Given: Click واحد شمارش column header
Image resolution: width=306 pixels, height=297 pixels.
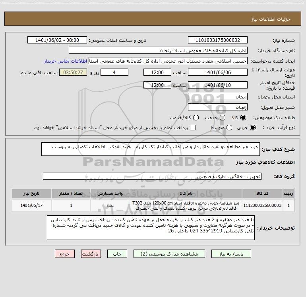Looking at the screenshot, I should tap(110, 194).
